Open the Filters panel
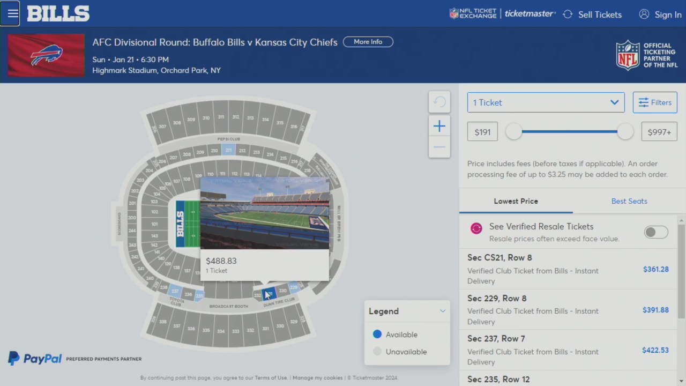 654,102
